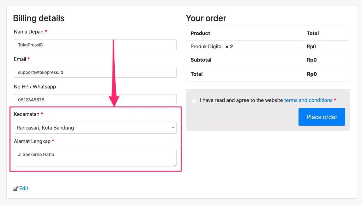Select the No HP / Whatsapp field

tap(95, 99)
